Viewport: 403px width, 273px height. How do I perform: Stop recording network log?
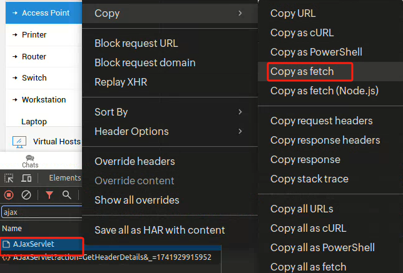point(9,195)
